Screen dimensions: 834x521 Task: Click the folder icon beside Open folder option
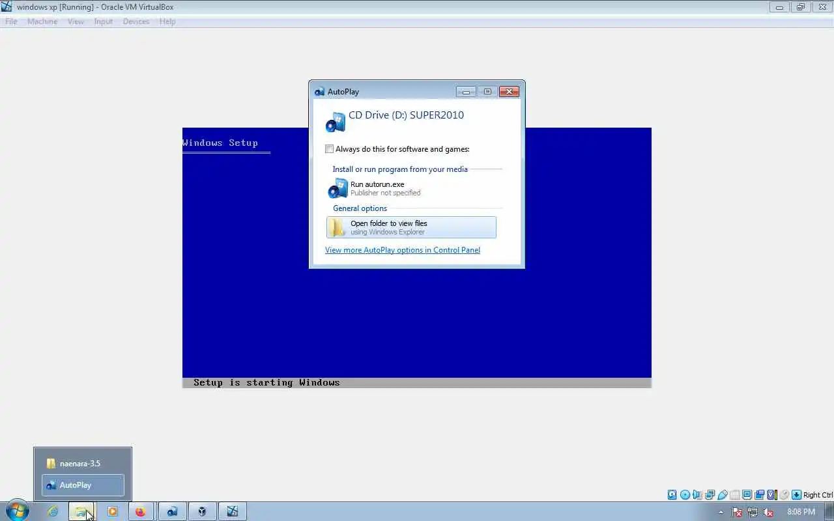point(337,227)
